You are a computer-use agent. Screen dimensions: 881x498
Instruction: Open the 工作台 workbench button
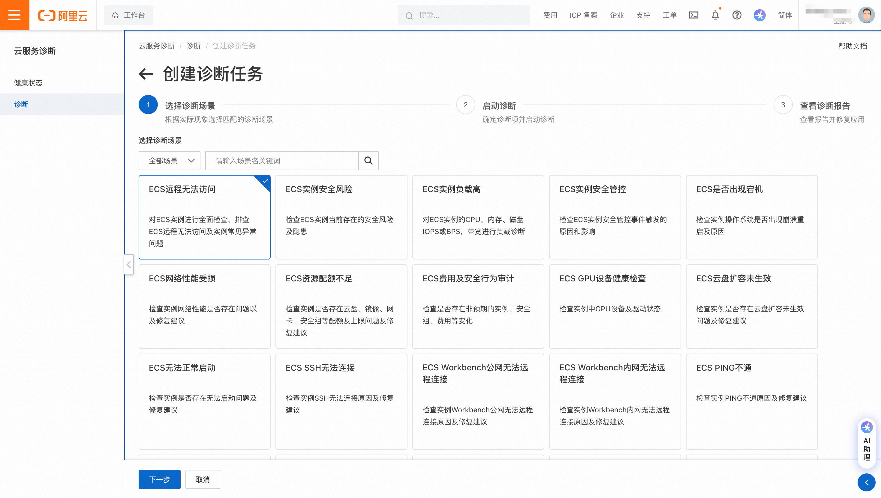128,15
